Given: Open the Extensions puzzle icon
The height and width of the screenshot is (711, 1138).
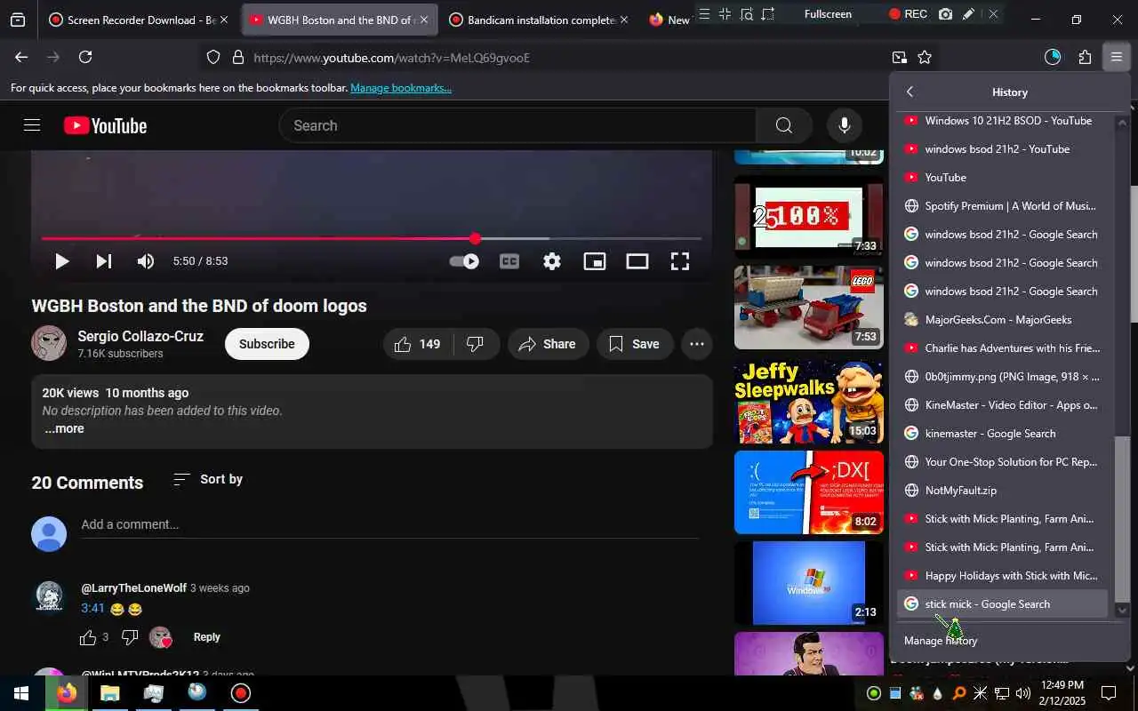Looking at the screenshot, I should click(1085, 58).
